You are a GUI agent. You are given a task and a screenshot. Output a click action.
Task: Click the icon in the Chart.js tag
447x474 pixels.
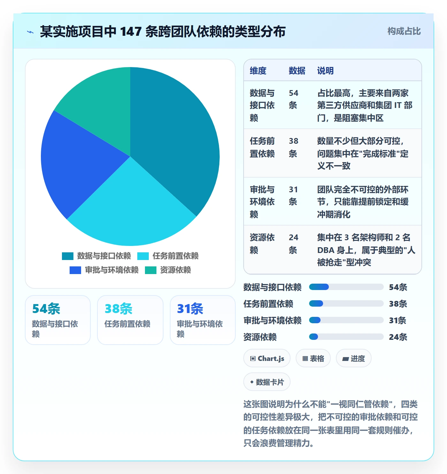click(253, 359)
